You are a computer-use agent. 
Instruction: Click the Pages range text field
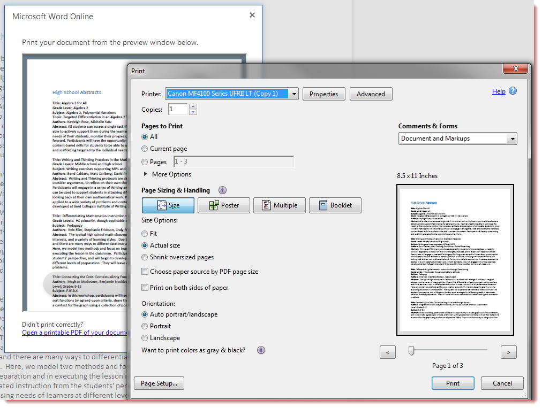click(x=234, y=161)
